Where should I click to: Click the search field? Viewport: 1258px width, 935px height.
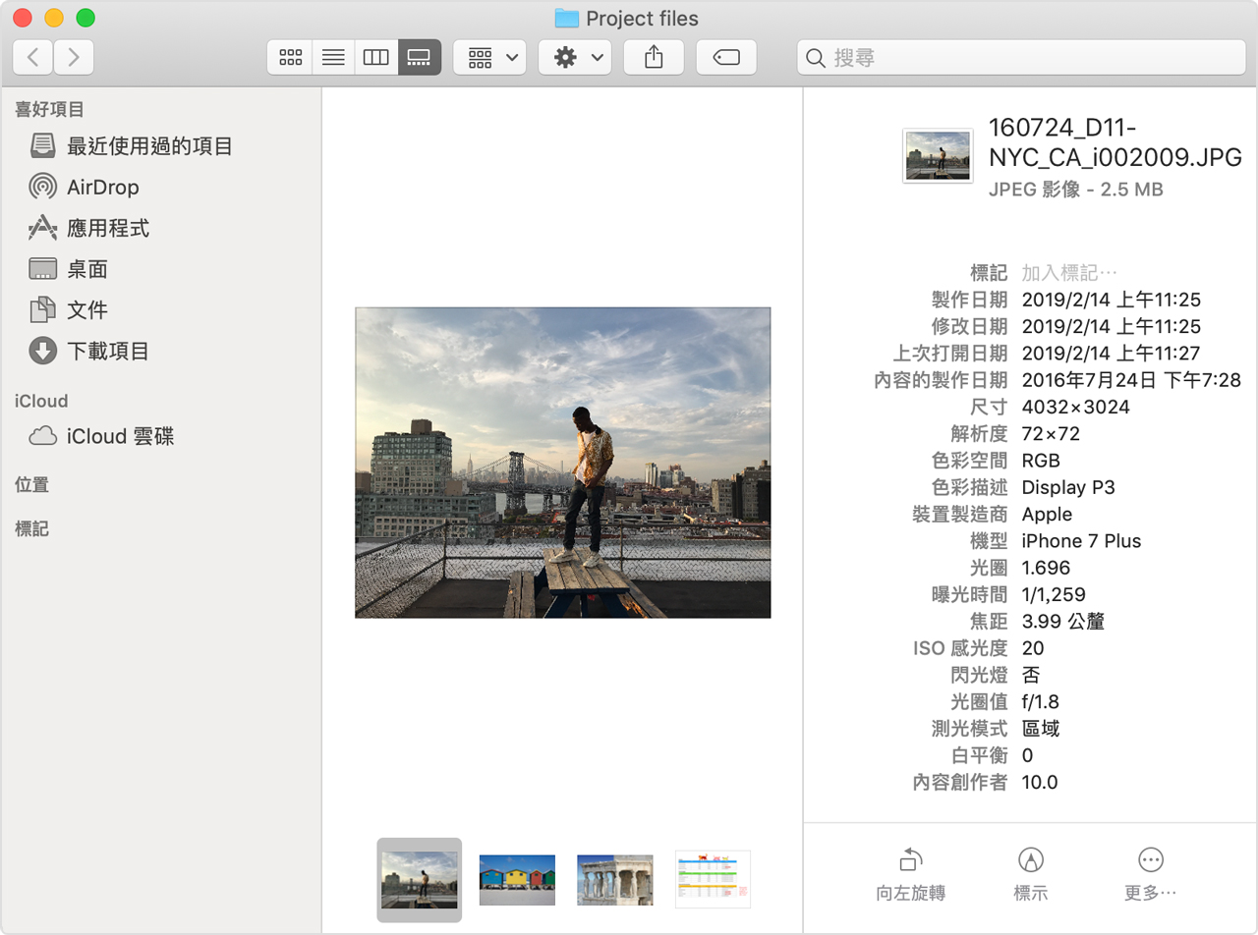pyautogui.click(x=1022, y=58)
